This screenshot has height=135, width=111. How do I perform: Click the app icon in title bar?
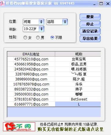click(x=2, y=3)
